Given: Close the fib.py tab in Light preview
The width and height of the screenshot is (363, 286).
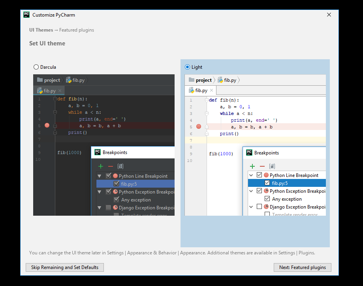Looking at the screenshot, I should 211,90.
